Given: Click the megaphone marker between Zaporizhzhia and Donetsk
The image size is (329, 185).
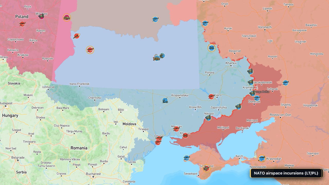Looking at the screenshot, I should (239, 107).
